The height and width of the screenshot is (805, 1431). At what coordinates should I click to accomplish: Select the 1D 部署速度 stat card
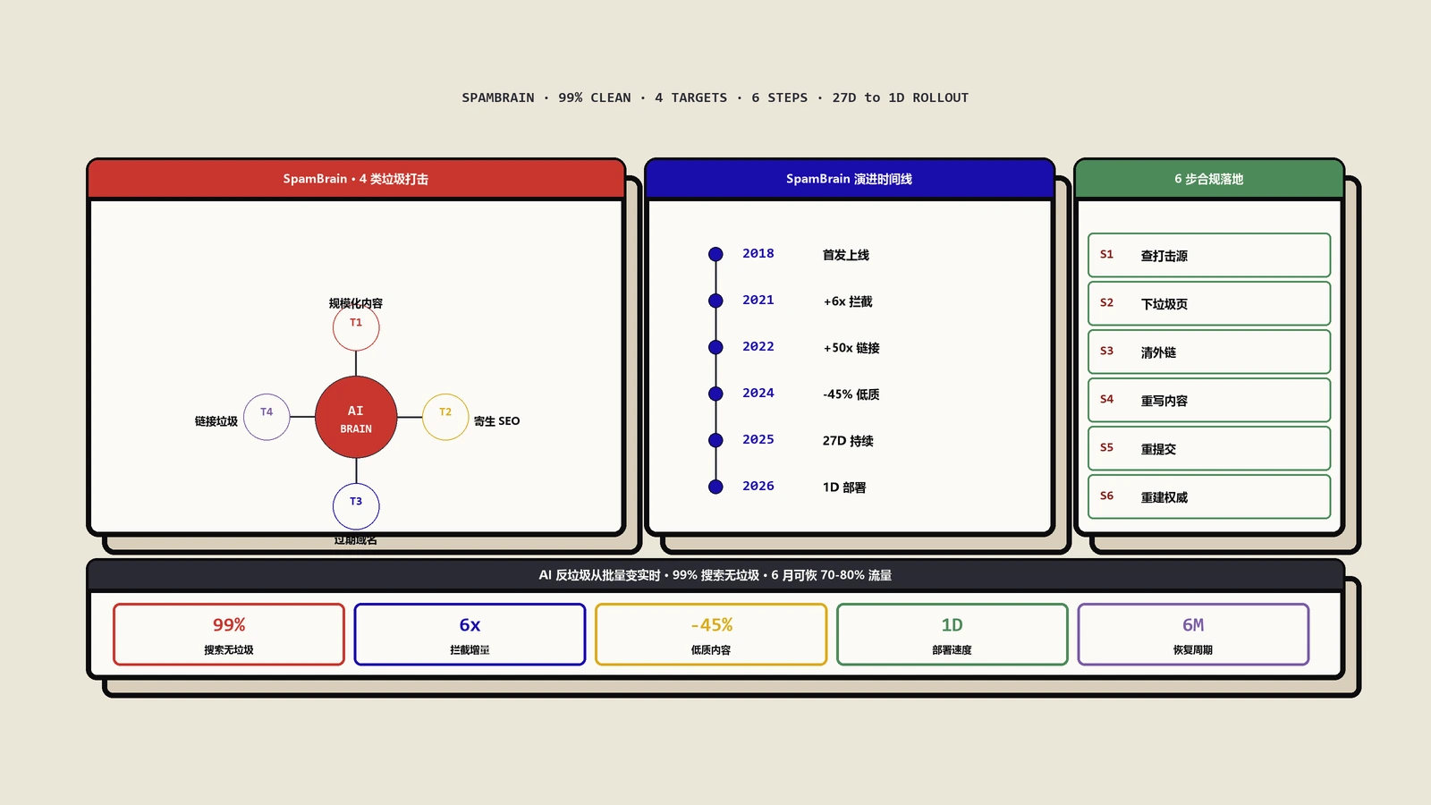pyautogui.click(x=952, y=634)
